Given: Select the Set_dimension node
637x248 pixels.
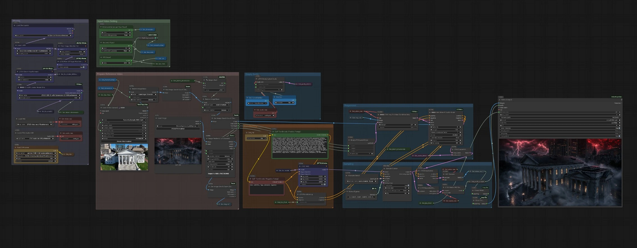Looking at the screenshot, I should tap(148, 29).
